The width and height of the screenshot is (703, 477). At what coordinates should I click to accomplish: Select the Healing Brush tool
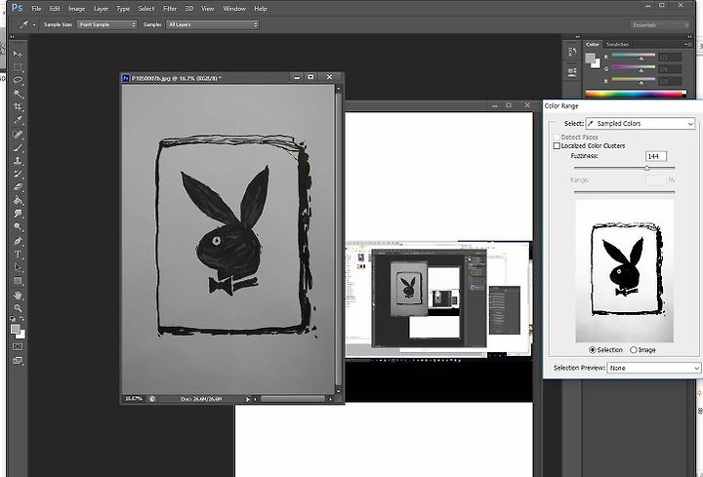point(18,134)
